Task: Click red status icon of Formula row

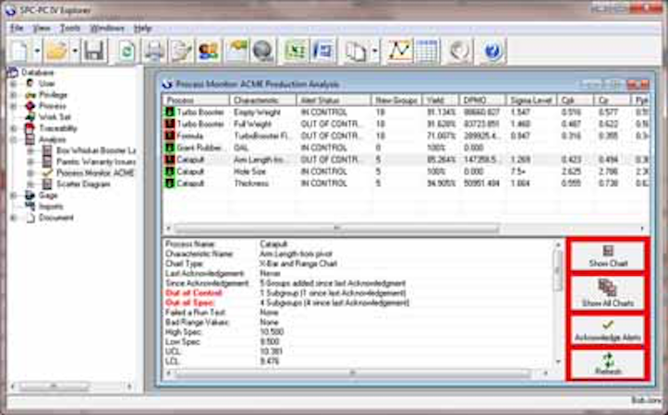Action: pyautogui.click(x=170, y=136)
